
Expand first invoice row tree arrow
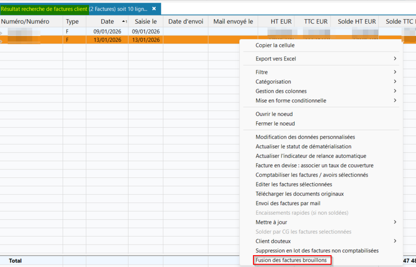tap(1, 32)
